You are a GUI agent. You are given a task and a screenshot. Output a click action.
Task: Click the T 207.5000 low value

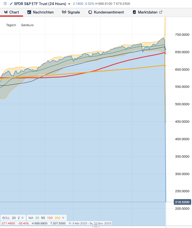(x=58, y=223)
